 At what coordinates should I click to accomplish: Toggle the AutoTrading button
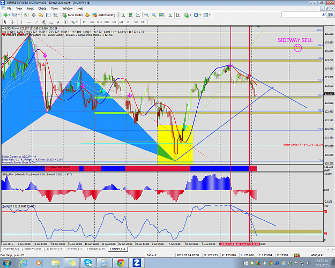coord(104,15)
